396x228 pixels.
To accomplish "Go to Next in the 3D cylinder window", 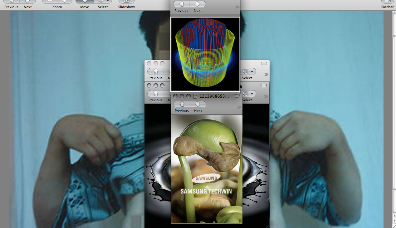I will click(198, 4).
